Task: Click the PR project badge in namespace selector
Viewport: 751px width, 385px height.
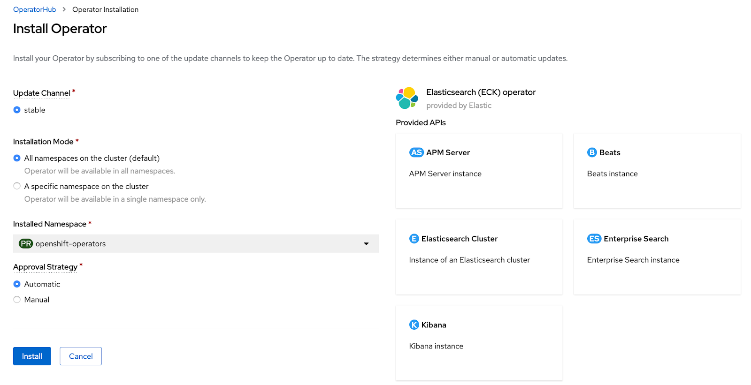Action: [x=26, y=244]
